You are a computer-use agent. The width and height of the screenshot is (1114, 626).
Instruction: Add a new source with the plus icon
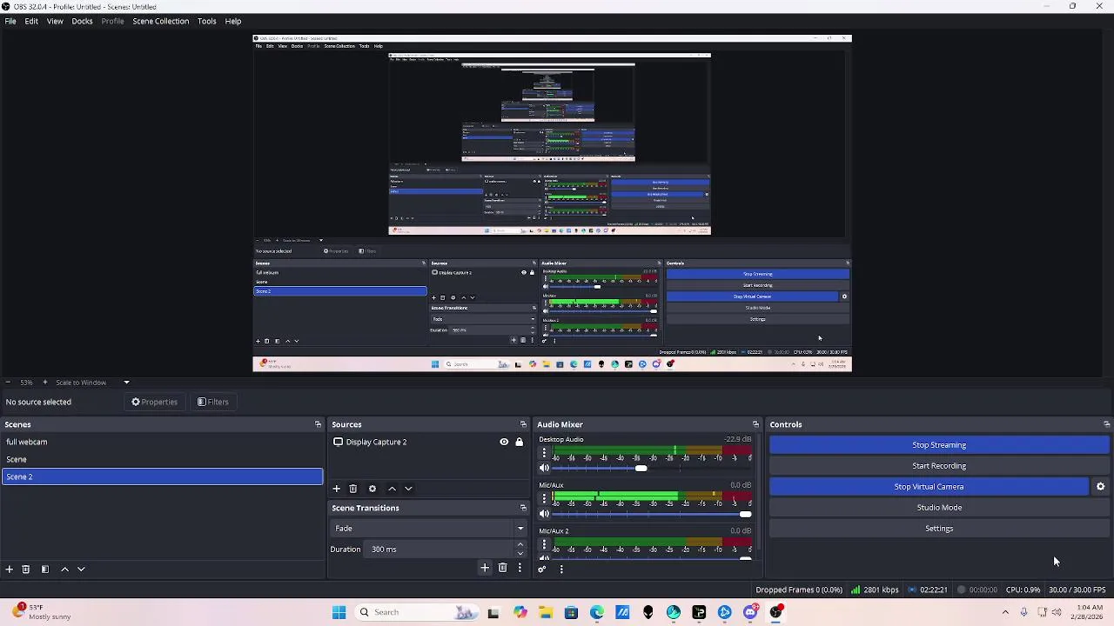pos(336,489)
